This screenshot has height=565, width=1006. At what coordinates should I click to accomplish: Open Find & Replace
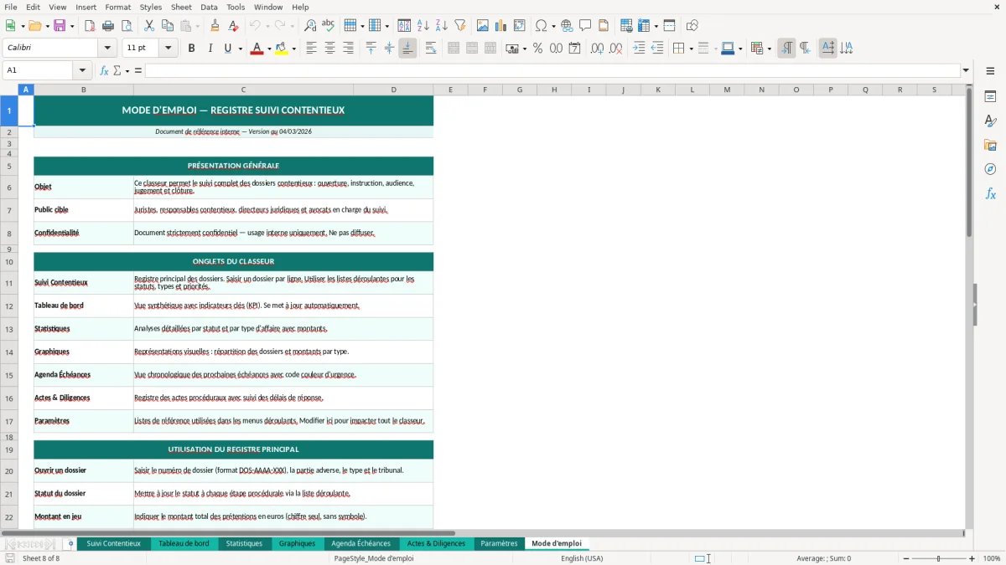tap(310, 26)
